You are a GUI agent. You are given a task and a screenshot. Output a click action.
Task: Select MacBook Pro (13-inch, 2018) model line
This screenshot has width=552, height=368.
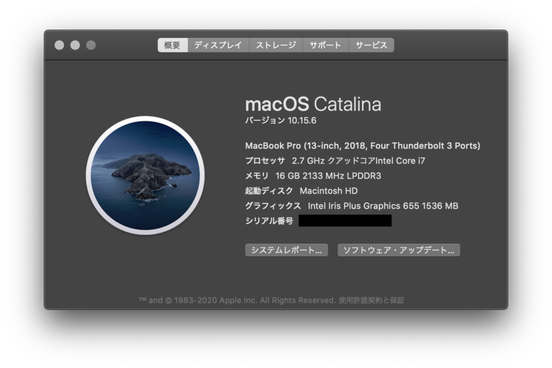point(363,146)
